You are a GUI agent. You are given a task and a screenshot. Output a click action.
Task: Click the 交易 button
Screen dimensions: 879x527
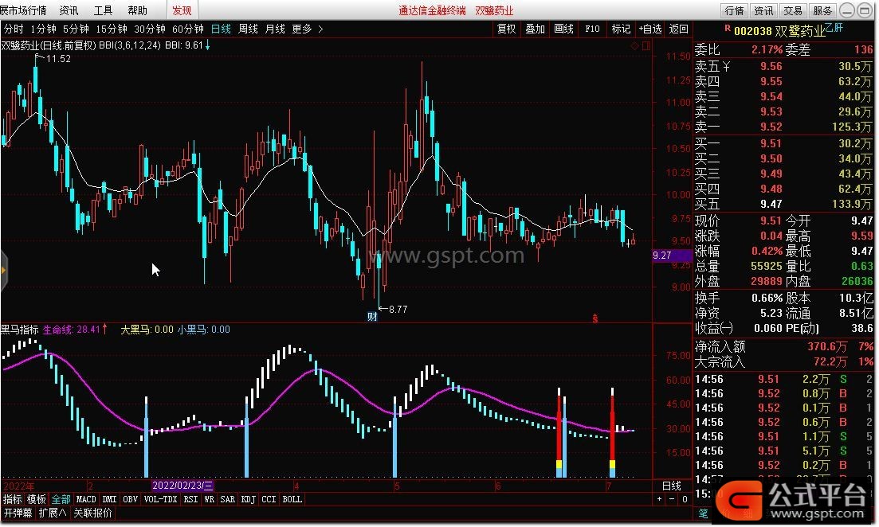click(793, 10)
